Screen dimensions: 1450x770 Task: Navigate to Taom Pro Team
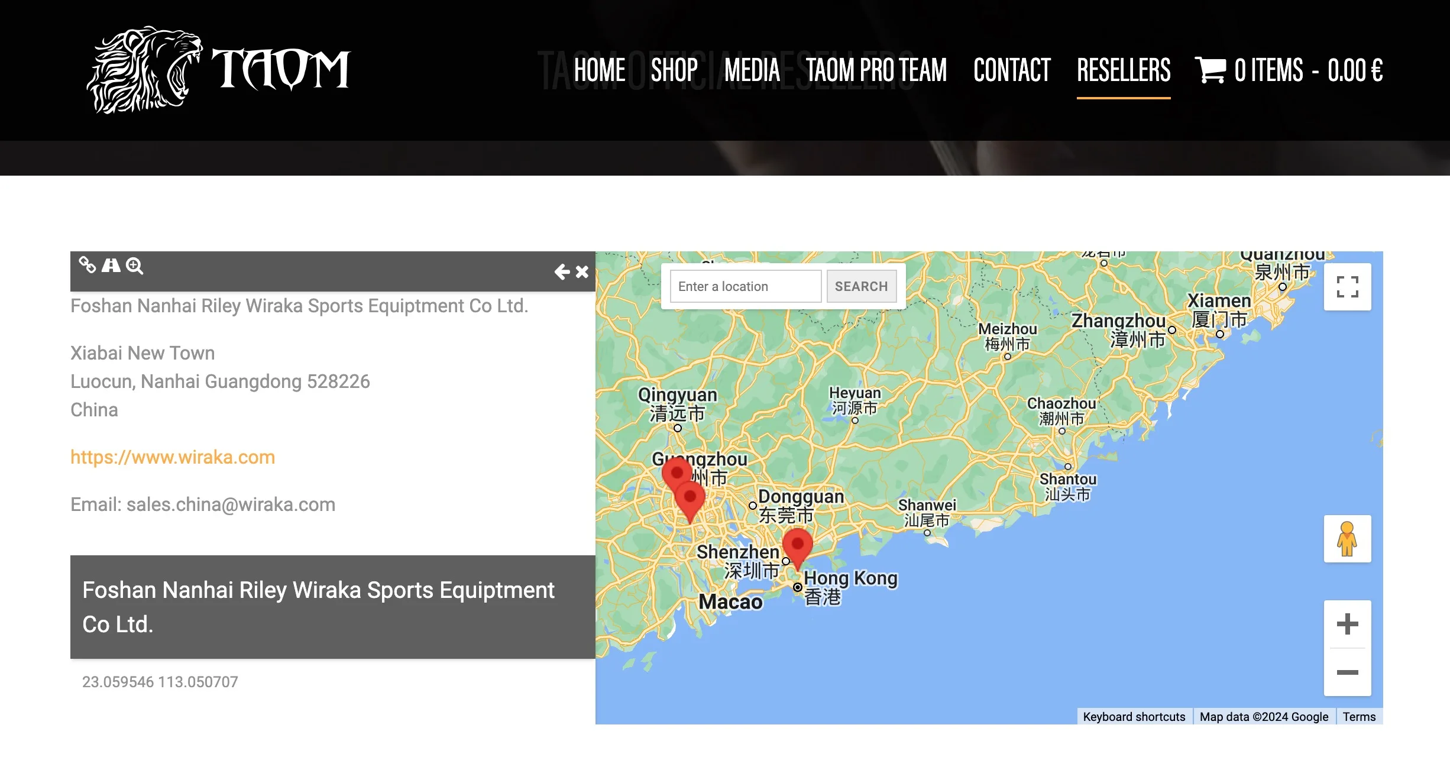point(876,70)
